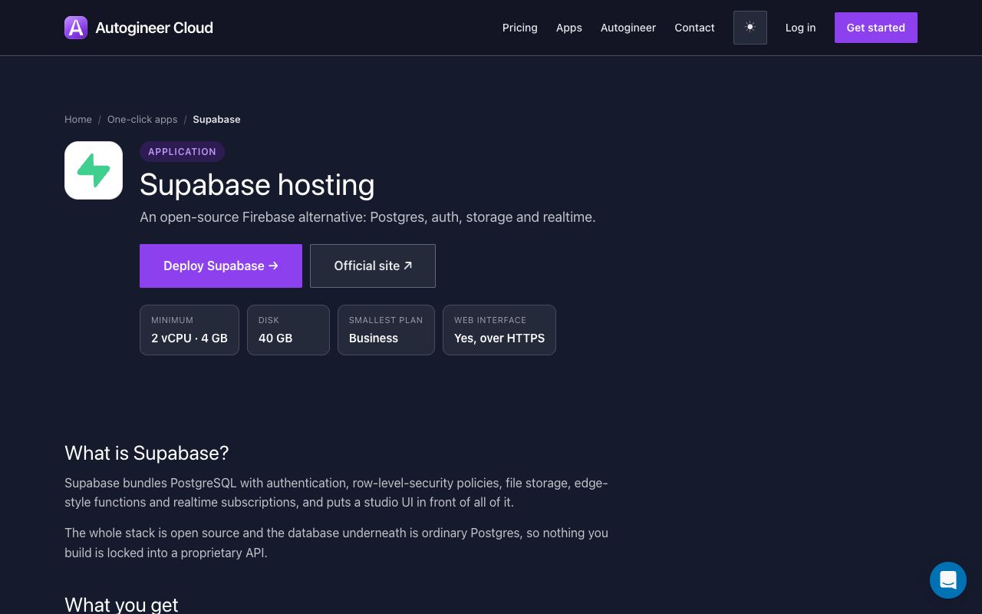Toggle the light/dark theme sun button
The width and height of the screenshot is (982, 614).
coord(750,28)
